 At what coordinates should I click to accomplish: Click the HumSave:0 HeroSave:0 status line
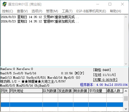coord(17,69)
